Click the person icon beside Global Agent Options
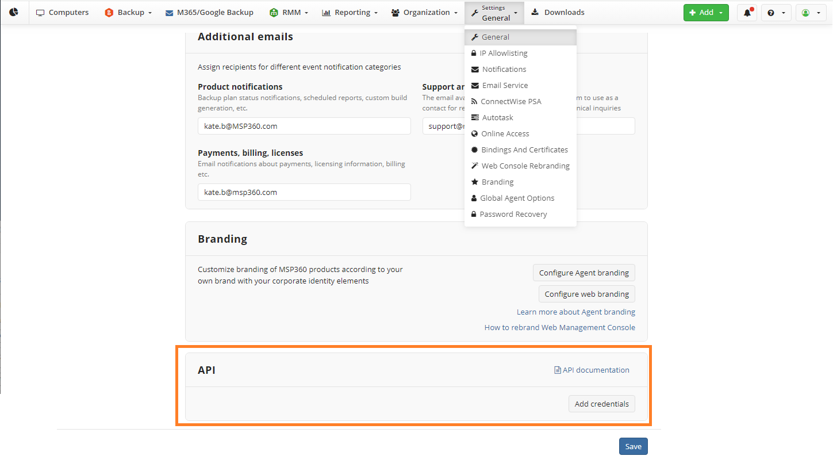 474,198
